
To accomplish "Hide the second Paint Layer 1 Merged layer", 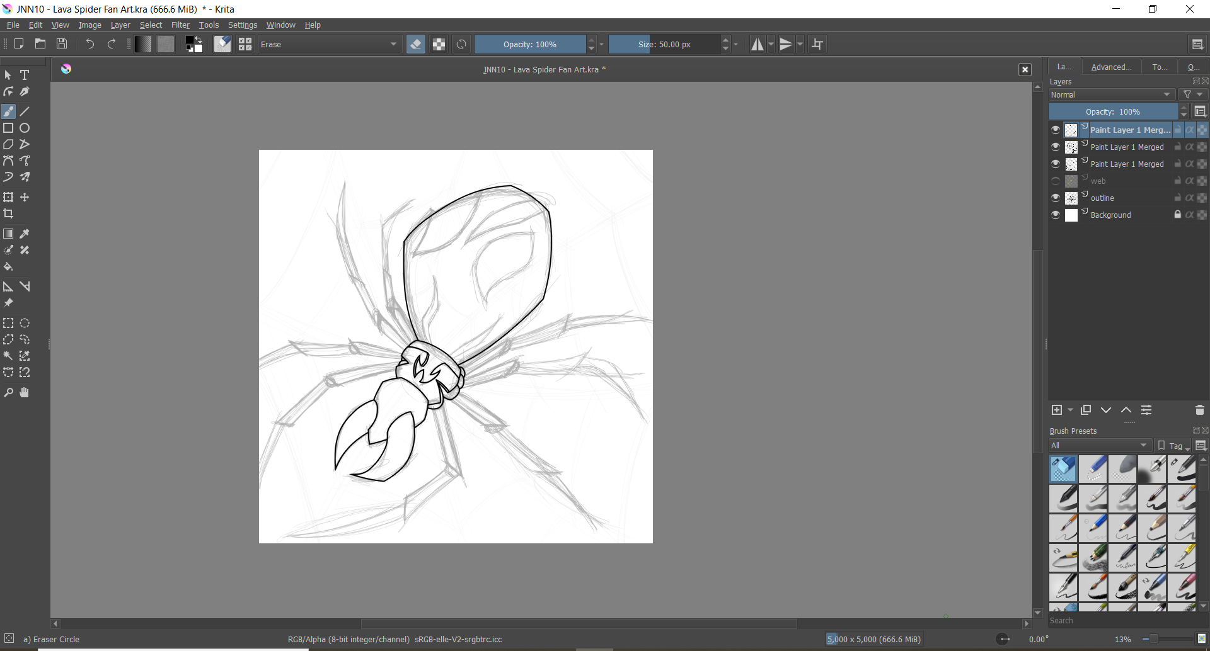I will pyautogui.click(x=1056, y=147).
